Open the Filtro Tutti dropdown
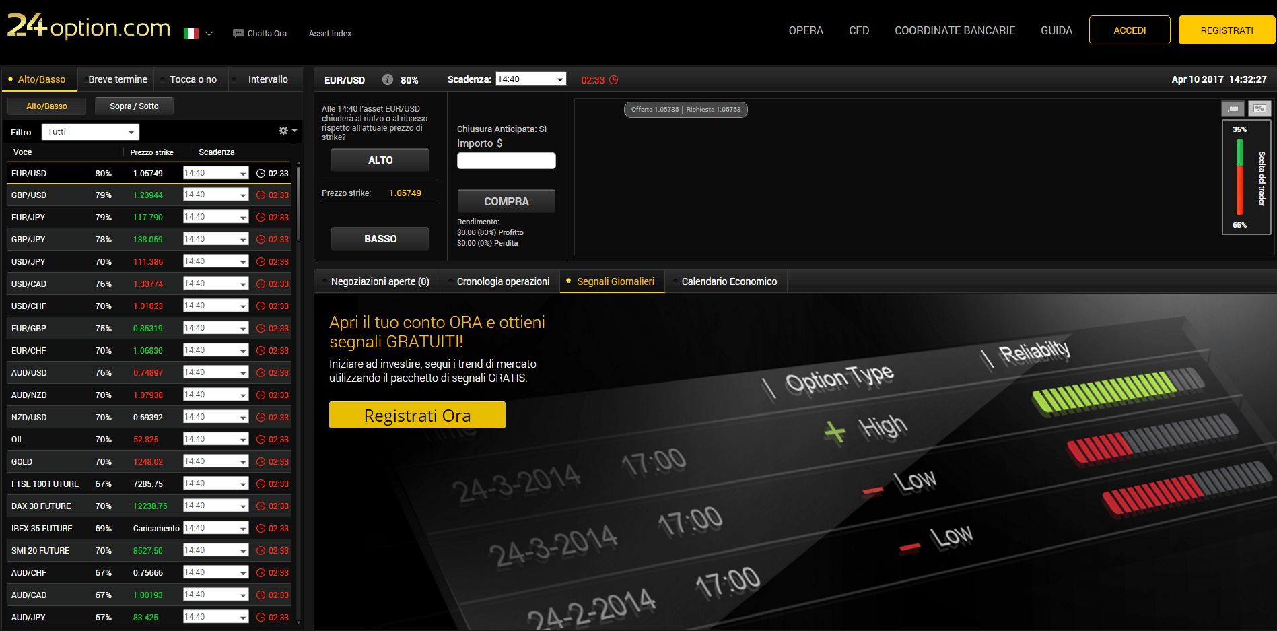 click(90, 132)
